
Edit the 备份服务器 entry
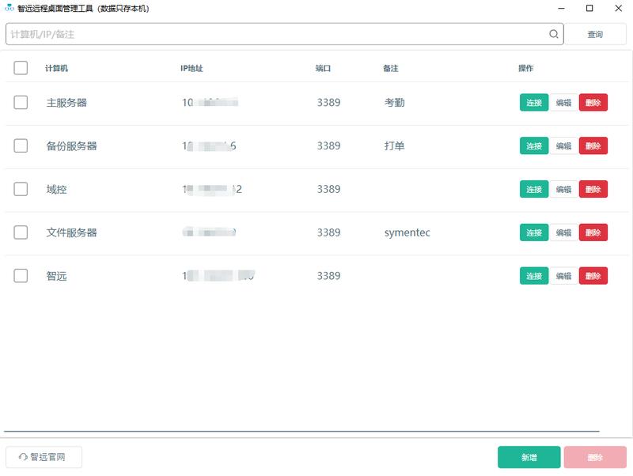[x=563, y=146]
